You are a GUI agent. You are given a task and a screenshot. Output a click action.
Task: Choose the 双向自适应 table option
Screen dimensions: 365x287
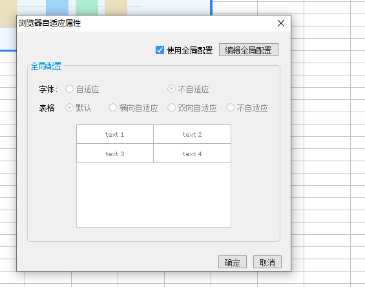click(x=171, y=107)
